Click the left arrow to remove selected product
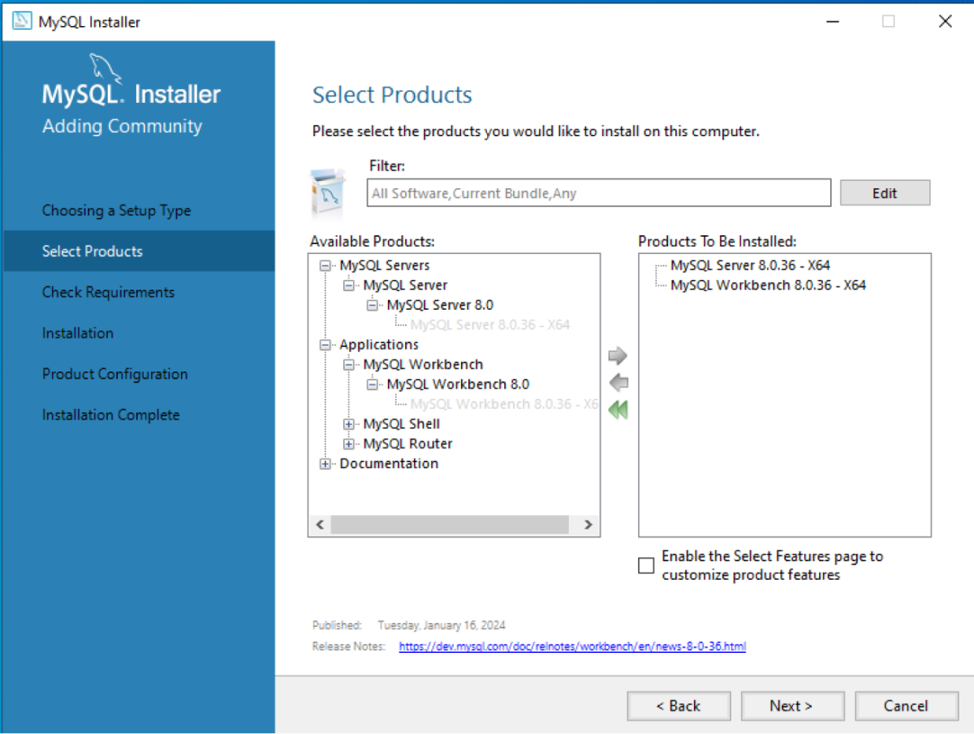Screen dimensions: 974x734 point(618,383)
